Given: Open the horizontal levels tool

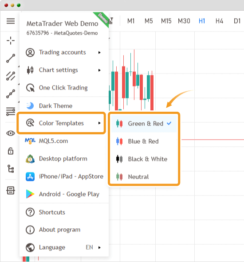Looking at the screenshot, I should pos(11,112).
